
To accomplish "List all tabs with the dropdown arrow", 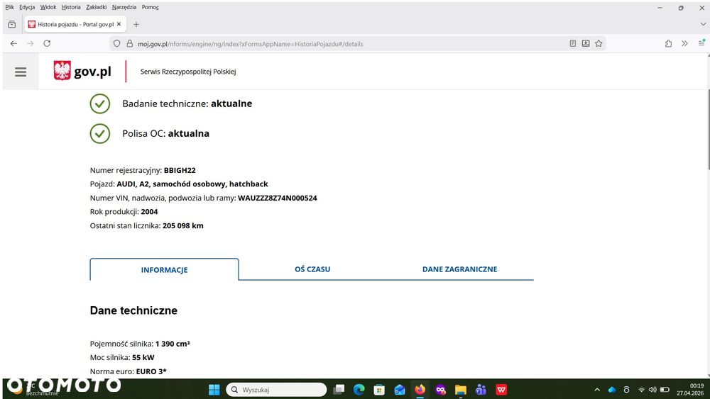I will pyautogui.click(x=703, y=24).
